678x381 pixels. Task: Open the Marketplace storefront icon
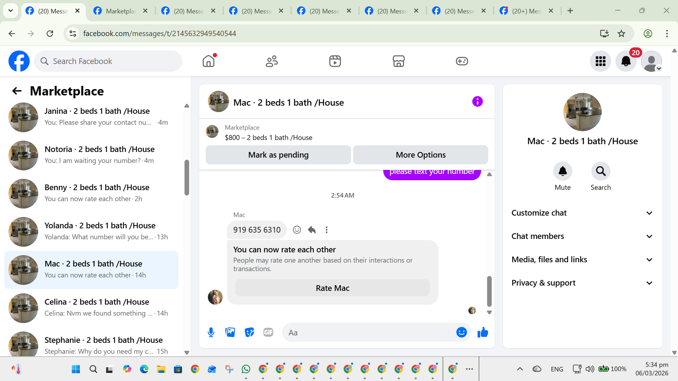pos(398,61)
